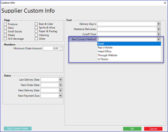
Task: Tick the Produce checkbox
Action: 5,24
